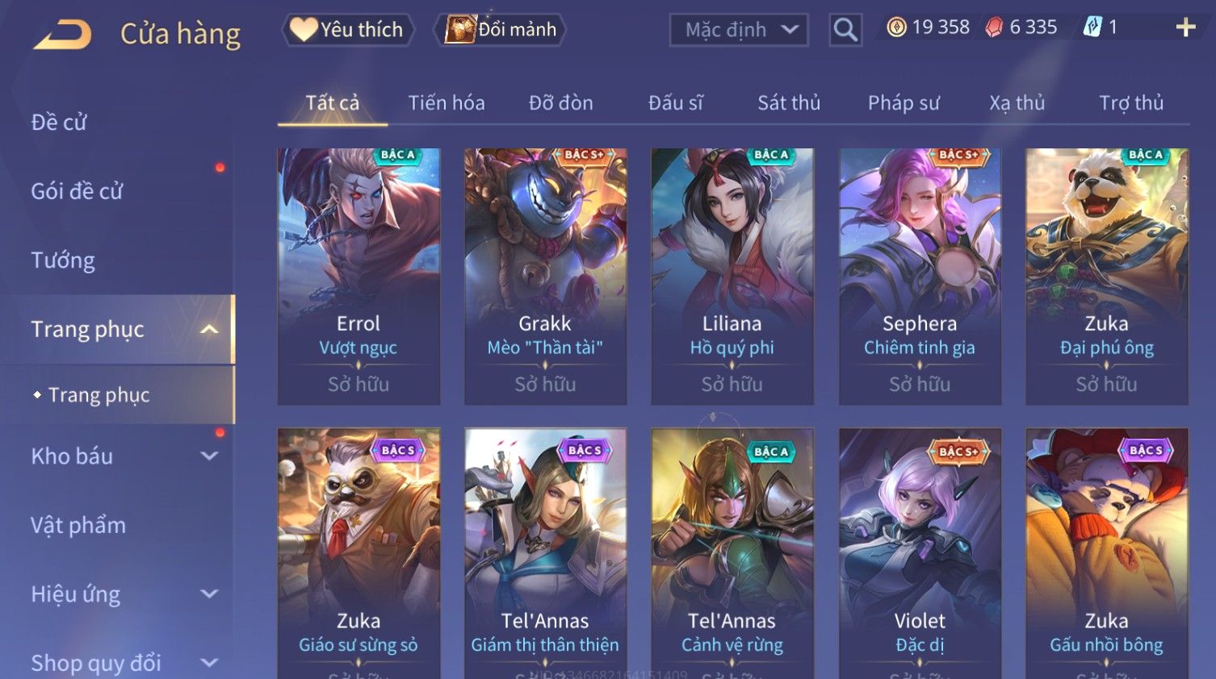Click the golden back arrow icon

(x=62, y=35)
